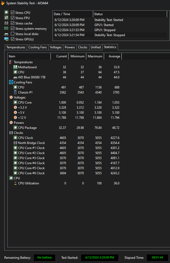Screen dimensions: 170x263
Task: Click the hourglass icon beside CPU Utilization
Action: tap(15, 183)
